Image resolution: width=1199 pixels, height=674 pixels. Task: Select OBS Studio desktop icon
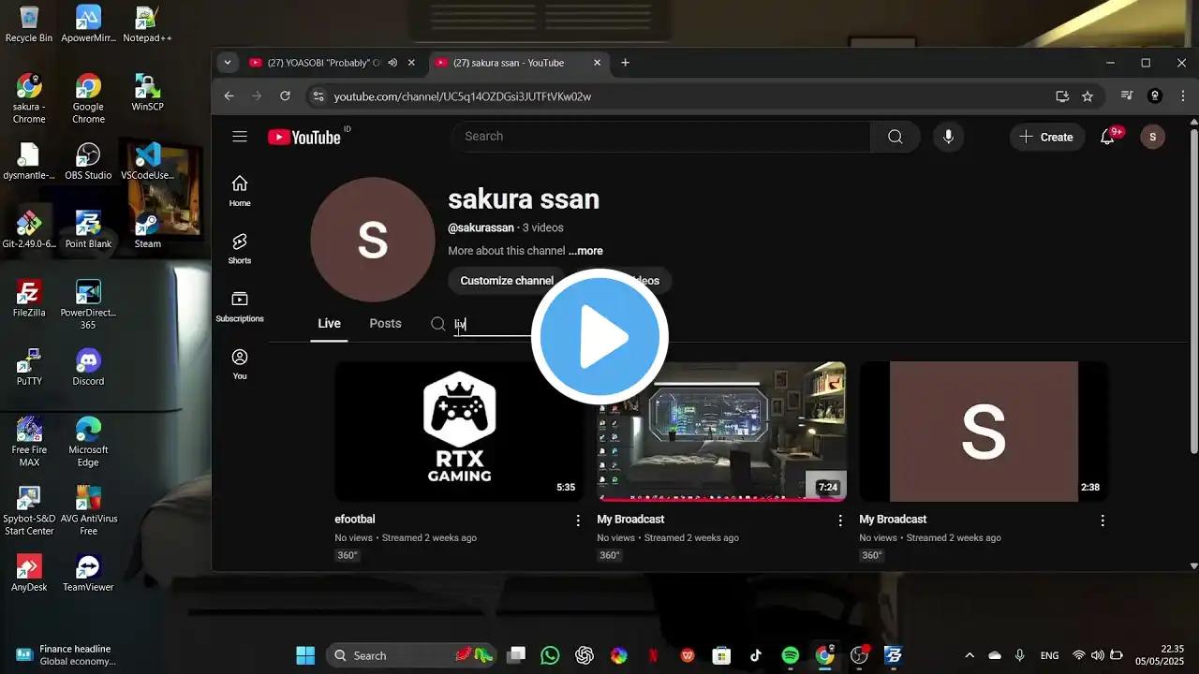coord(88,161)
